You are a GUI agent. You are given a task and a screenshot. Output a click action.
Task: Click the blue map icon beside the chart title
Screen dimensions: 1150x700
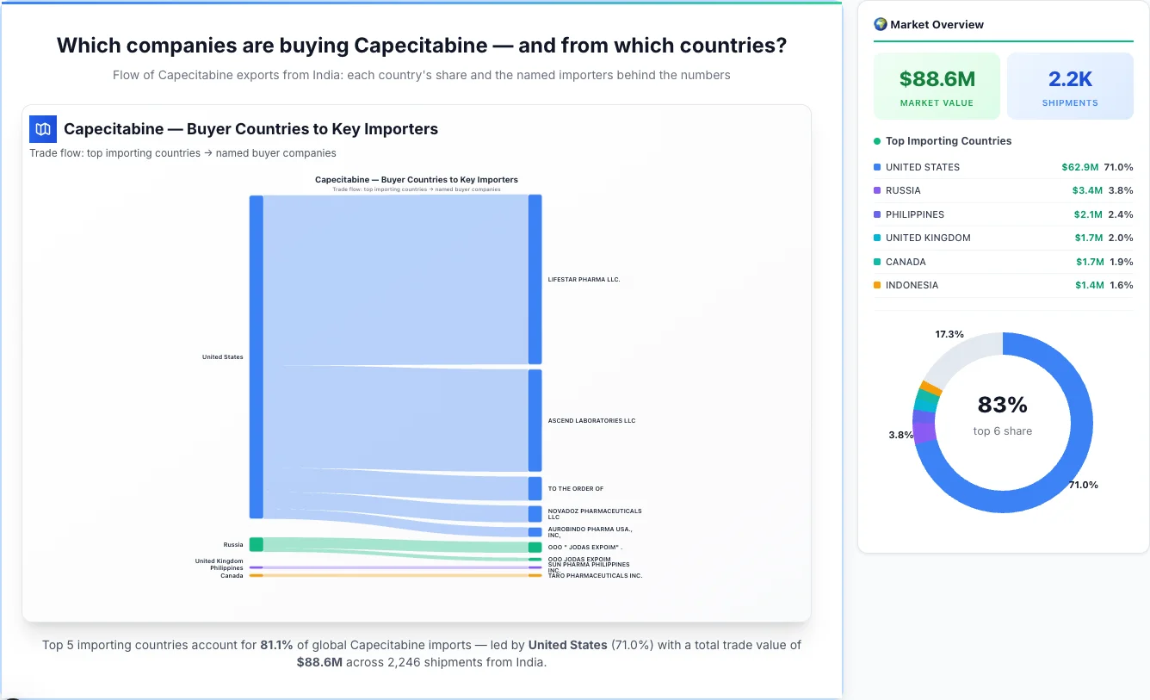coord(42,128)
